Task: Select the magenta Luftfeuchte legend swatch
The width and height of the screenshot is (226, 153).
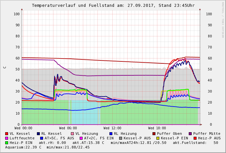Action: (x=6, y=138)
